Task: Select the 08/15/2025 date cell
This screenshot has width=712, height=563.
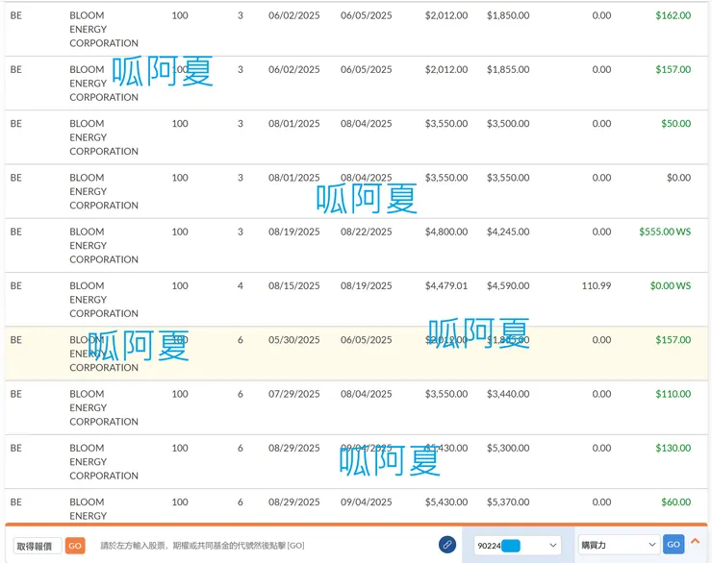Action: pos(293,285)
